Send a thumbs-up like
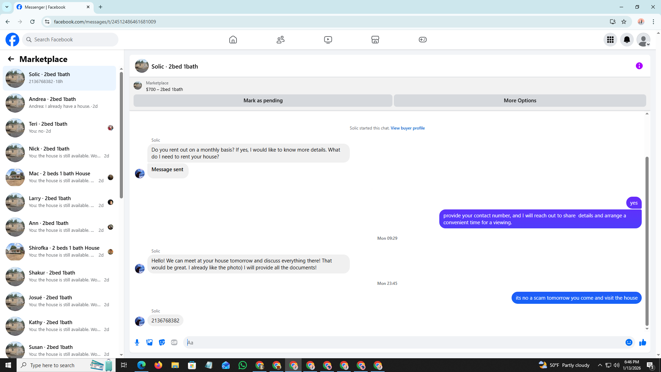 (642, 342)
